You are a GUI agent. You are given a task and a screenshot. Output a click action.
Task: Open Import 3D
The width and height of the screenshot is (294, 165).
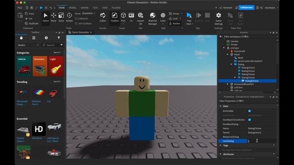pyautogui.click(x=141, y=18)
